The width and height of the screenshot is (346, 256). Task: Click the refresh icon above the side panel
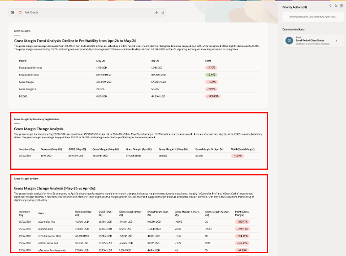click(x=336, y=6)
